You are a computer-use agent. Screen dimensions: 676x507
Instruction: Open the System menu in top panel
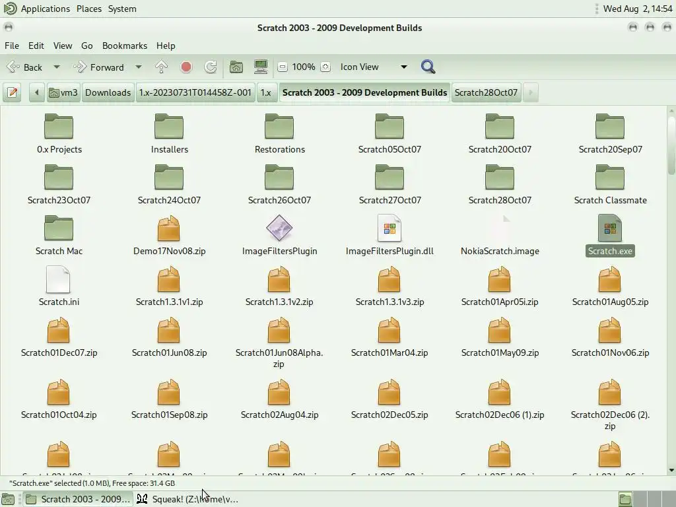[122, 9]
